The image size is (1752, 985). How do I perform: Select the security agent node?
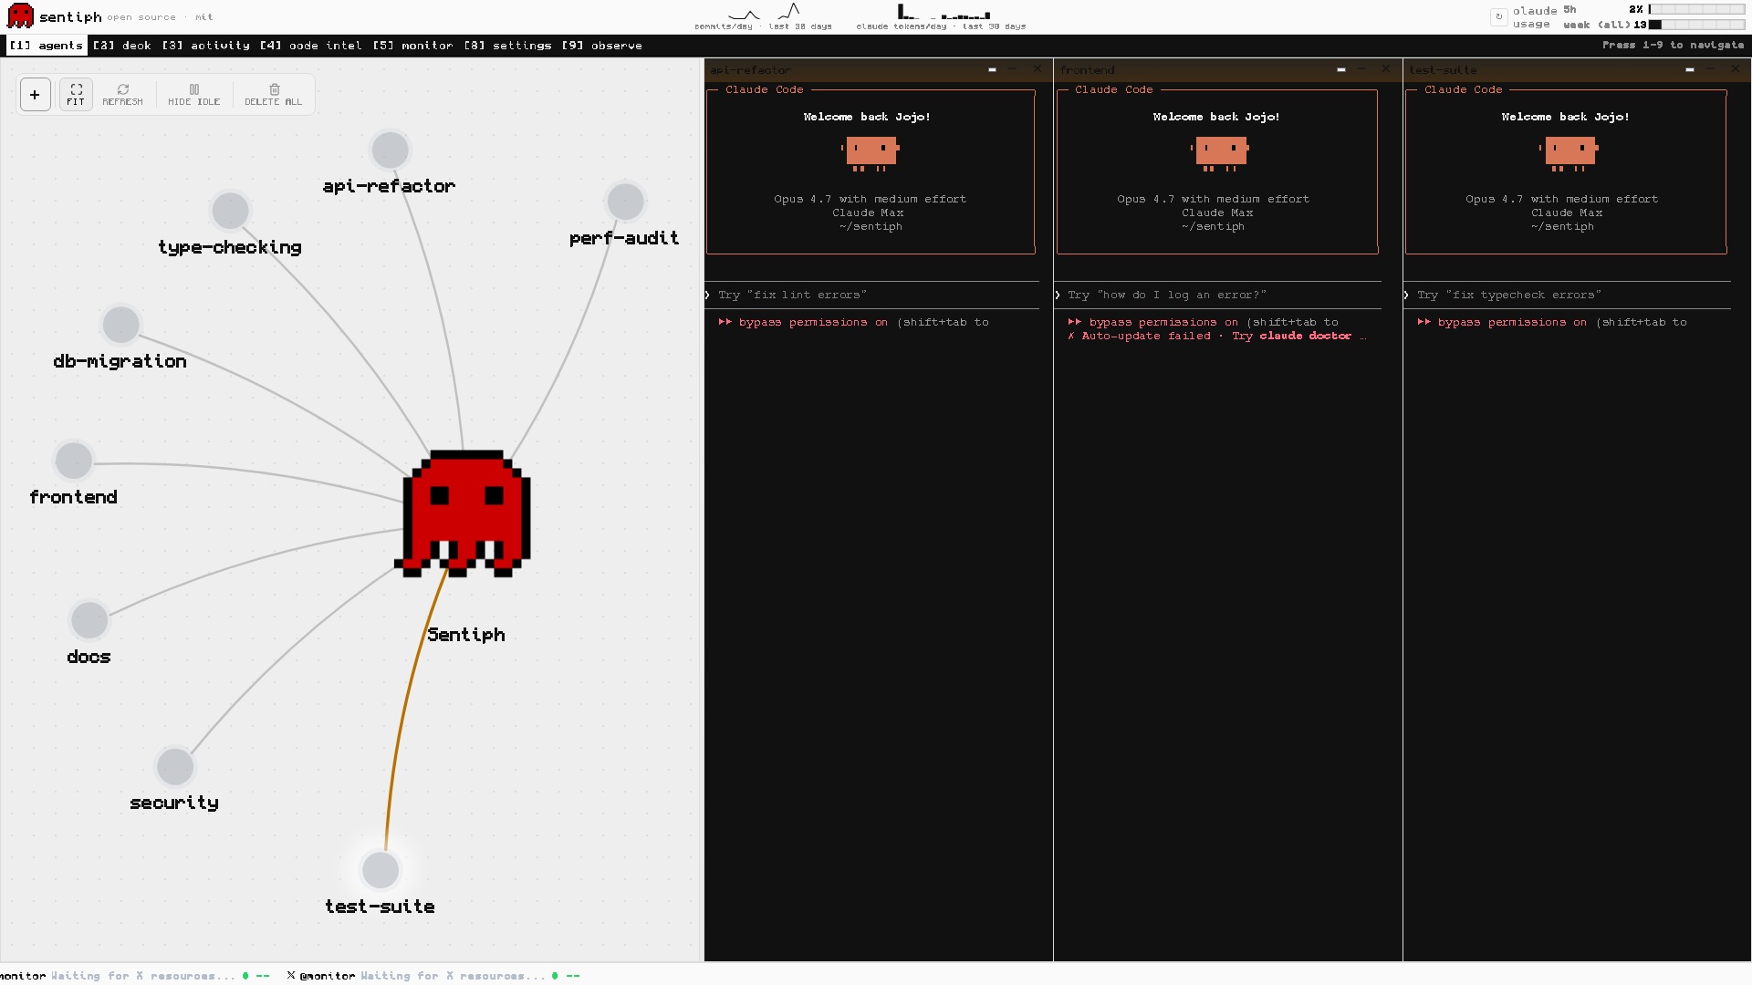tap(174, 766)
